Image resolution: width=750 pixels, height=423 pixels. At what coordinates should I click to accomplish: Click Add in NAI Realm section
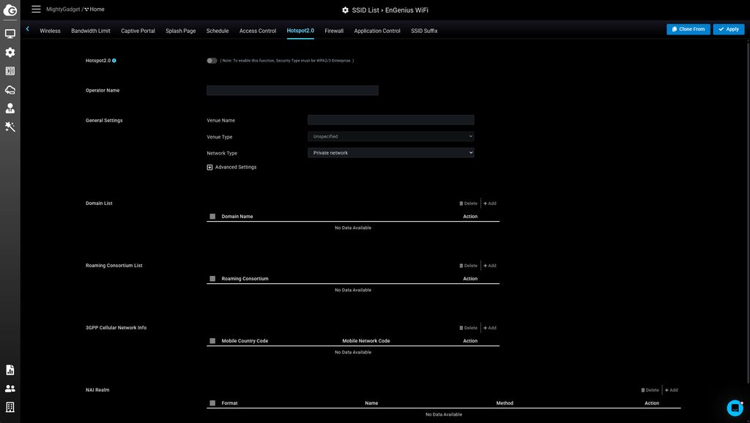(x=672, y=390)
